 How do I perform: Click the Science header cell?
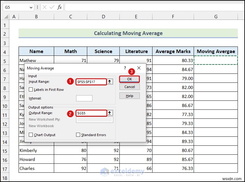[x=103, y=51]
